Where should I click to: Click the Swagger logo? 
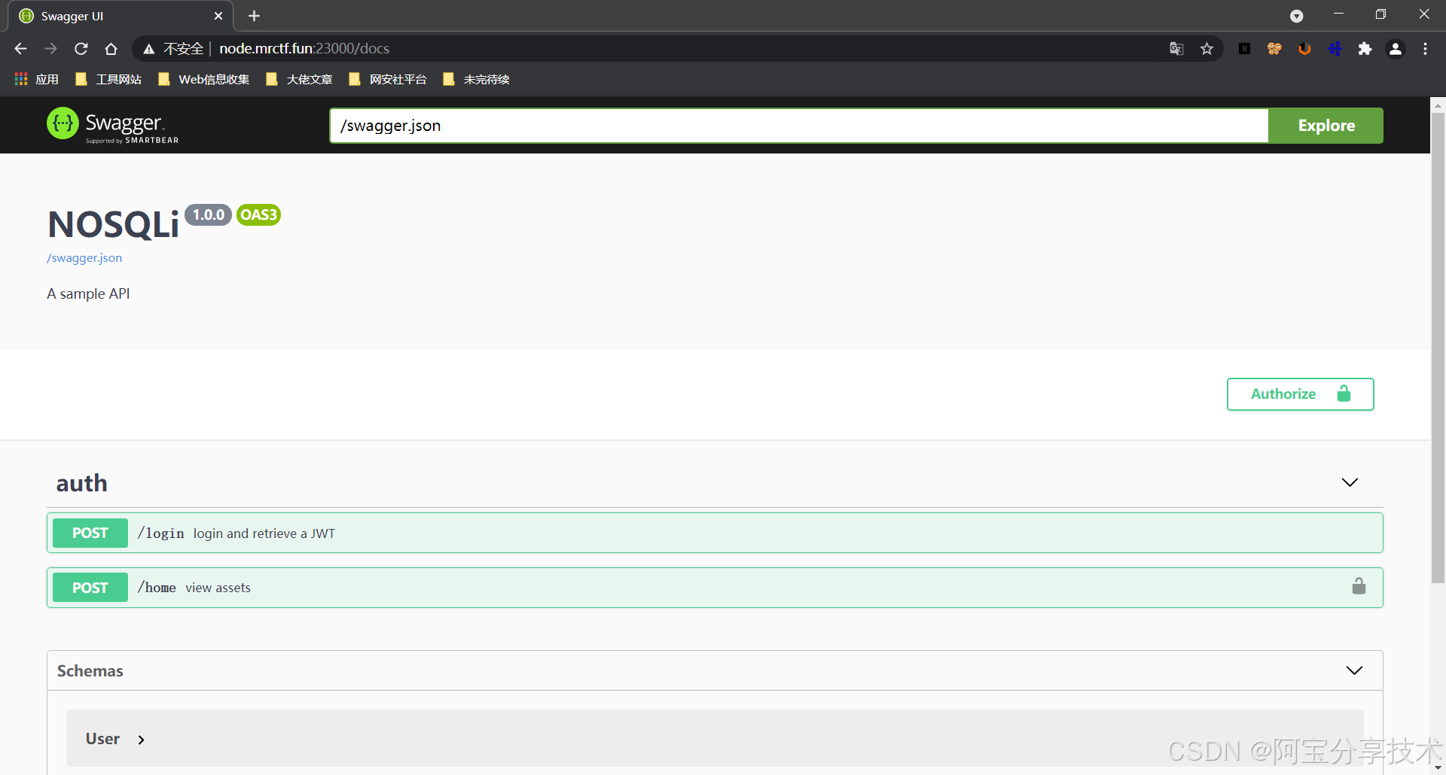click(113, 125)
